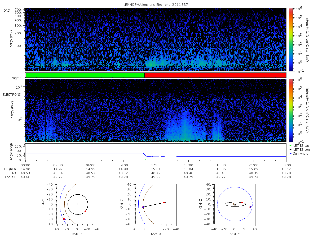Click the red marker in KSM-X KSM-Z plot
Viewport: 318px width, 238px height.
pyautogui.click(x=164, y=203)
